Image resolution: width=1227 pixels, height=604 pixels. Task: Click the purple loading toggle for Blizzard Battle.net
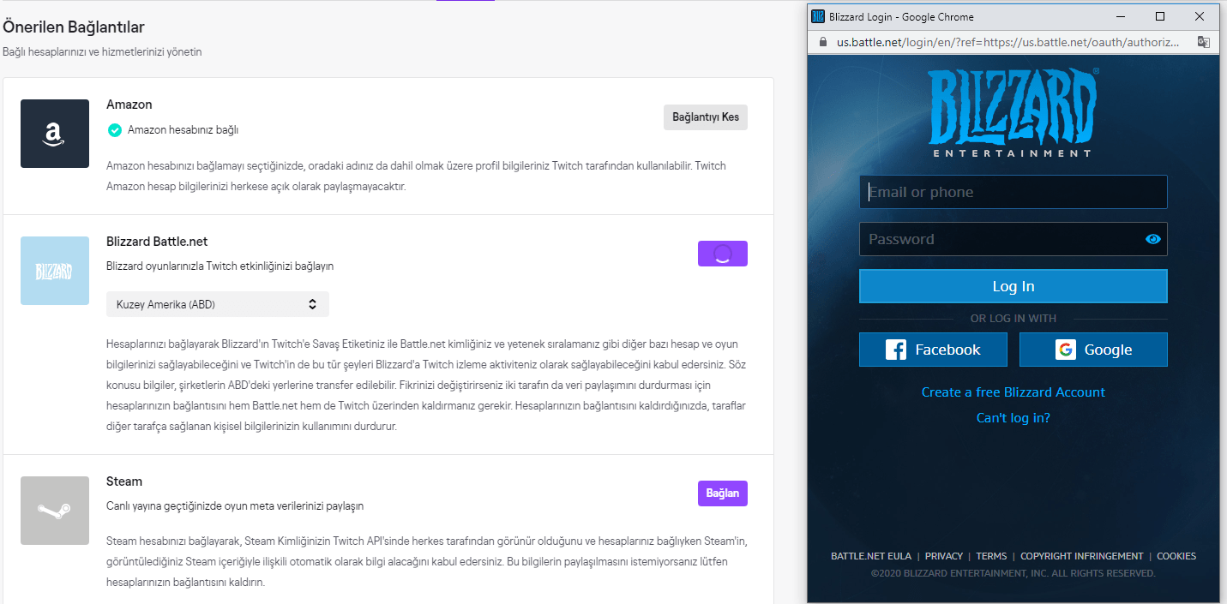point(722,253)
